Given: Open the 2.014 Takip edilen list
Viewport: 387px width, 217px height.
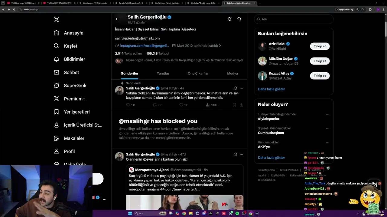Looking at the screenshot, I should 128,53.
